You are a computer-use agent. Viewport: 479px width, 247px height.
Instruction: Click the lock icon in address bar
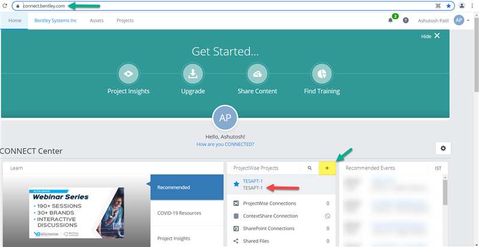tap(18, 6)
